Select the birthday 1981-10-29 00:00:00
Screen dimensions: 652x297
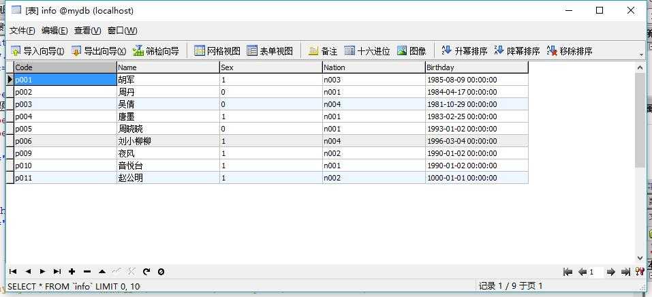pos(476,104)
